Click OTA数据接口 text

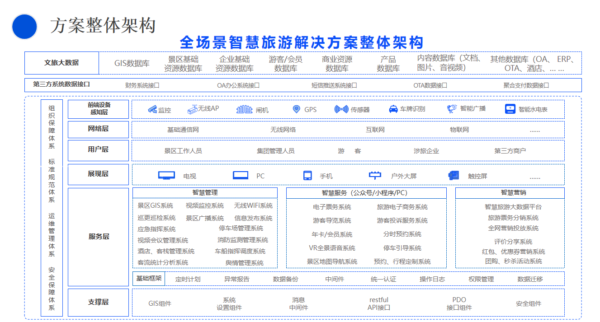[430, 85]
